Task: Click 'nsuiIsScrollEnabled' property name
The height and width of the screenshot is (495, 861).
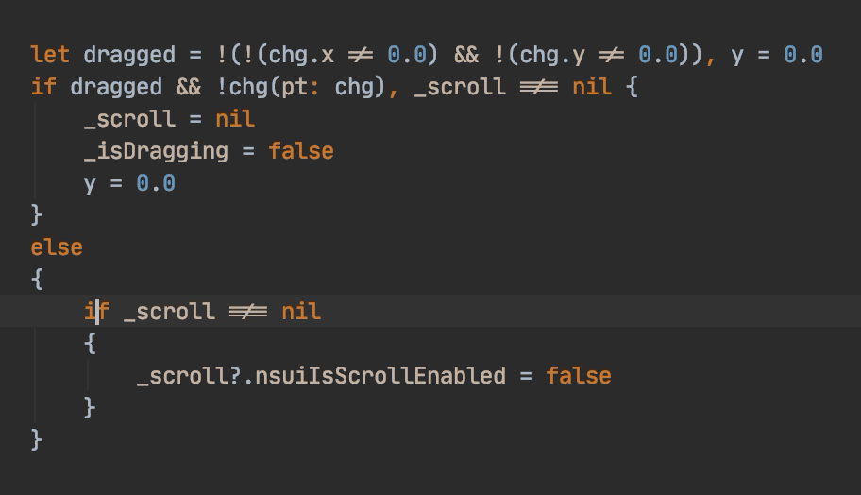Action: pos(380,376)
